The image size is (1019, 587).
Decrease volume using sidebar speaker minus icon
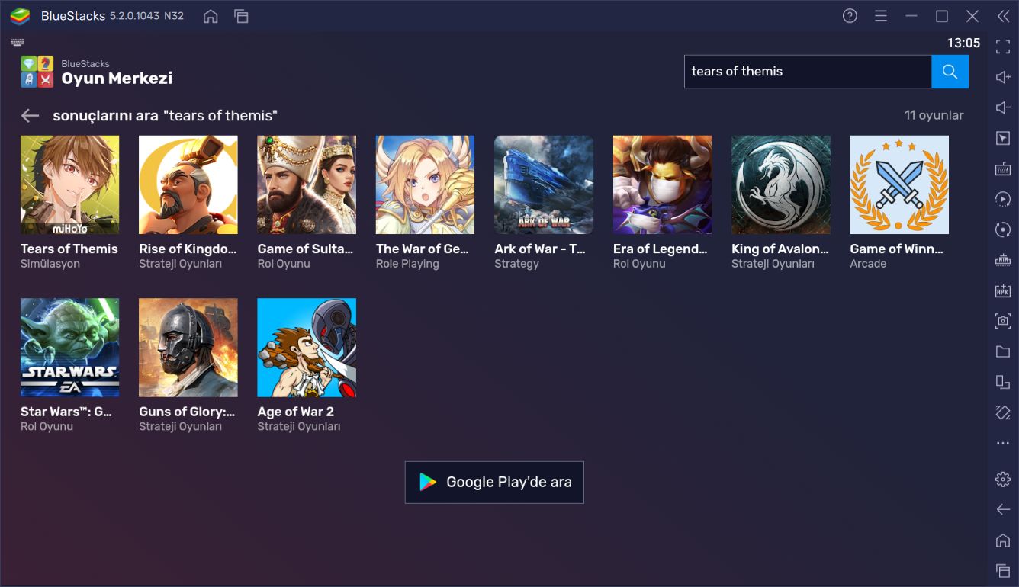(1003, 107)
